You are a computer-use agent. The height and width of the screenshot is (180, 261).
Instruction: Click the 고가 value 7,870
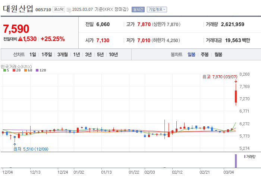(x=144, y=25)
